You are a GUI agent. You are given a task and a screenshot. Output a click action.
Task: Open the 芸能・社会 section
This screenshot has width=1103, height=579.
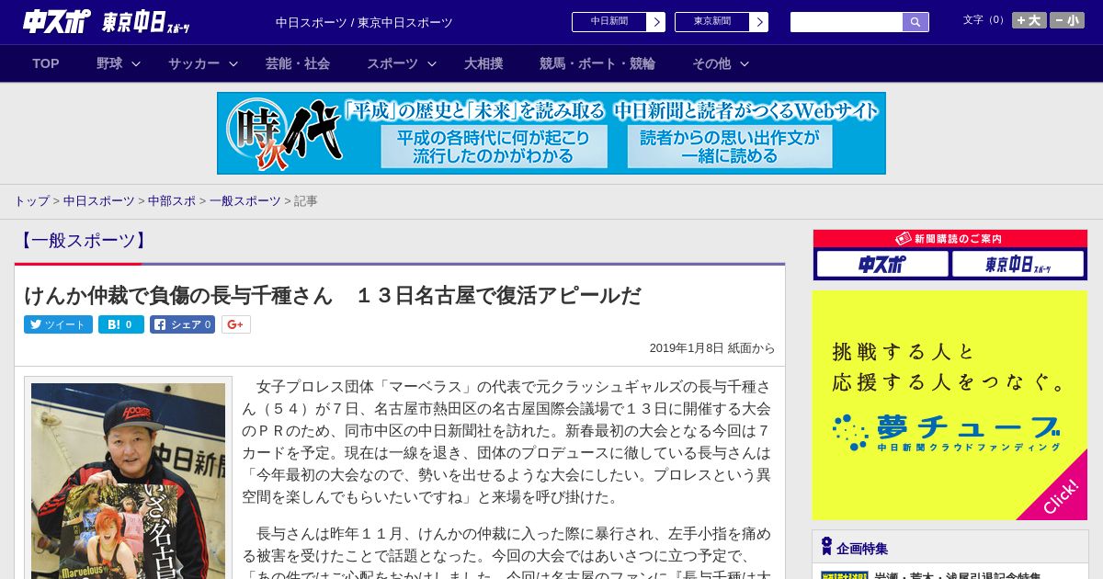pyautogui.click(x=298, y=63)
